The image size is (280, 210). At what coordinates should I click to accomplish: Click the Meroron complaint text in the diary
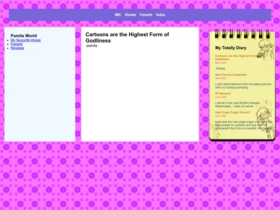coord(243,86)
